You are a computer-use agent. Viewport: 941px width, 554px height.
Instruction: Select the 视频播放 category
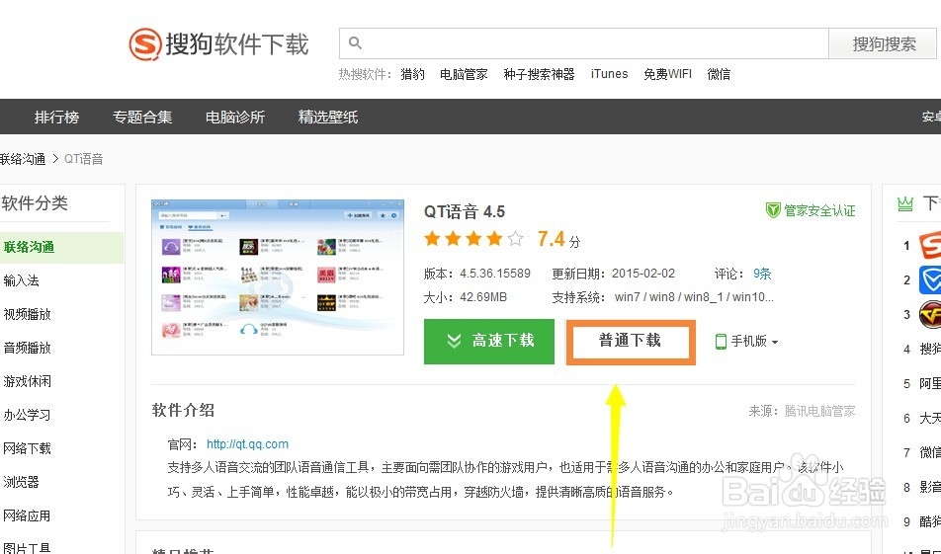[28, 314]
